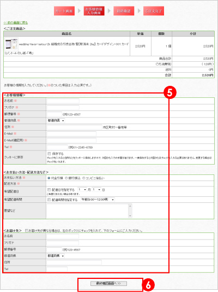Viewport: 218px width, 292px height.
Task: Open the delivery time range dropdown
Action: tap(98, 200)
